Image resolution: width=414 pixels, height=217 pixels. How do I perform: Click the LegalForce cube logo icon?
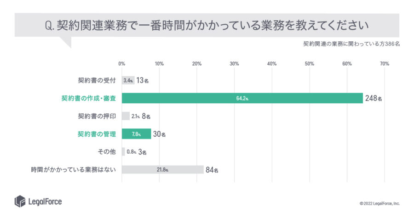[x=20, y=201]
